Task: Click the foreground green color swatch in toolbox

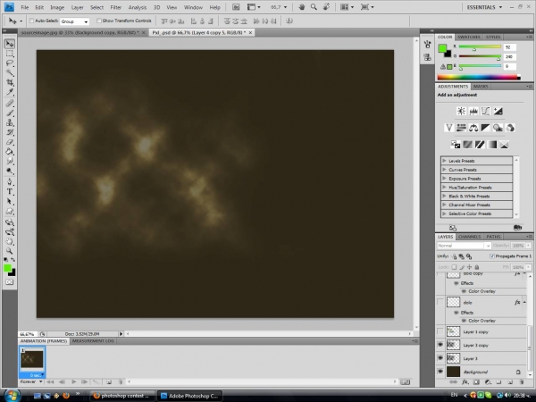Action: tap(7, 268)
